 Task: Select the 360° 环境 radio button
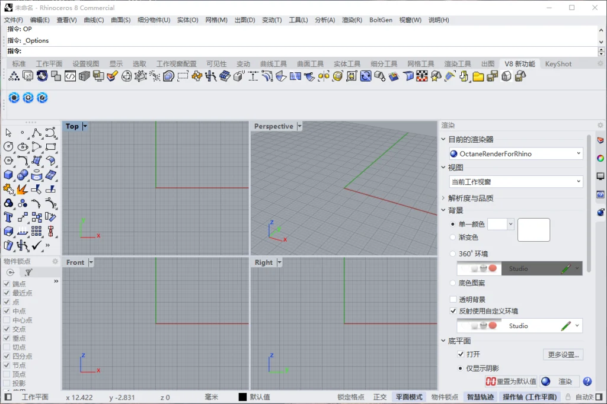(x=452, y=254)
